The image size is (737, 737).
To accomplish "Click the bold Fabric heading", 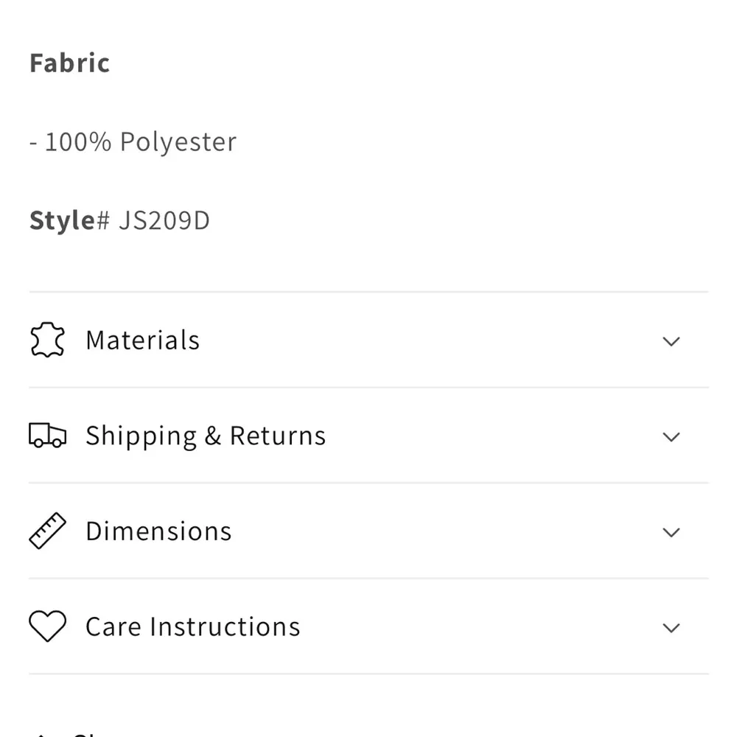I will 69,63.
